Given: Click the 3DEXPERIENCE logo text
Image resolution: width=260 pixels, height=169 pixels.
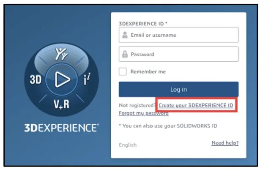Looking at the screenshot, I should pos(62,128).
